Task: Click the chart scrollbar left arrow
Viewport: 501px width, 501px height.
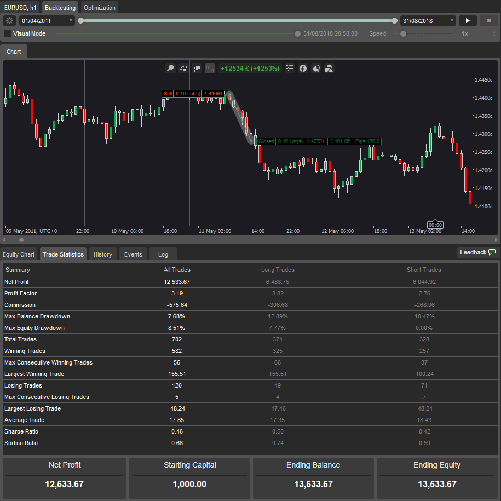Action: (4, 240)
